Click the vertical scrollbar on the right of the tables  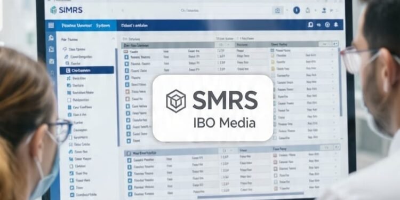[341, 83]
